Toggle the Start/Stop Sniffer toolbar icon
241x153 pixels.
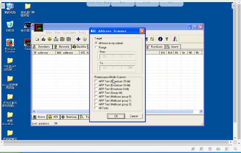pos(43,39)
